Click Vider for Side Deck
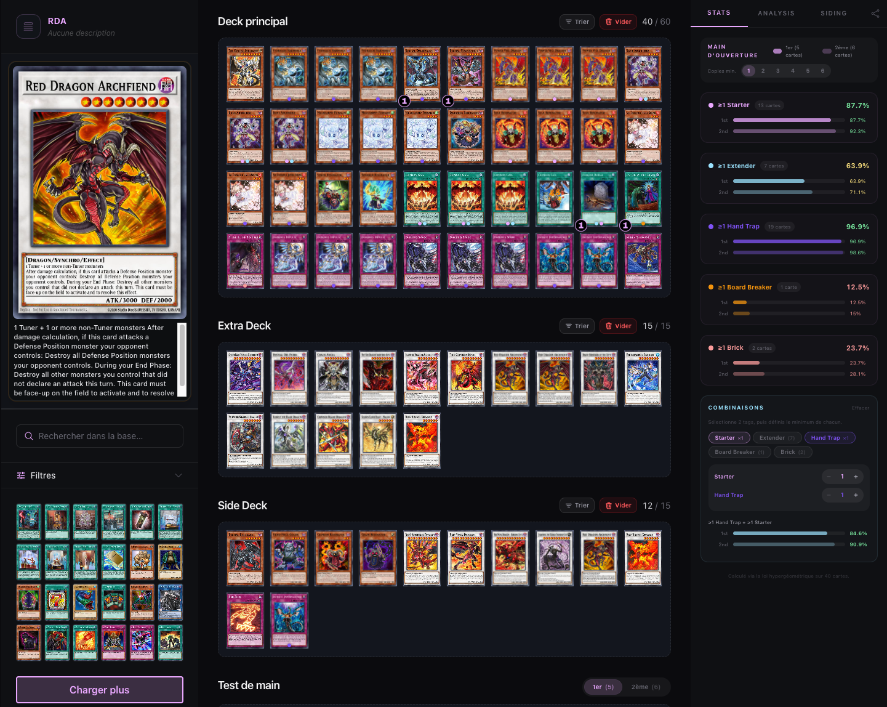 [618, 506]
